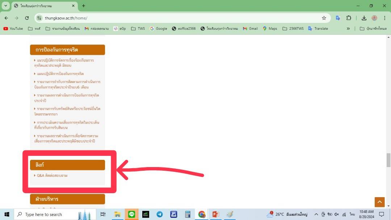The height and width of the screenshot is (220, 391).
Task: Open a new browser tab
Action: pyautogui.click(x=84, y=6)
